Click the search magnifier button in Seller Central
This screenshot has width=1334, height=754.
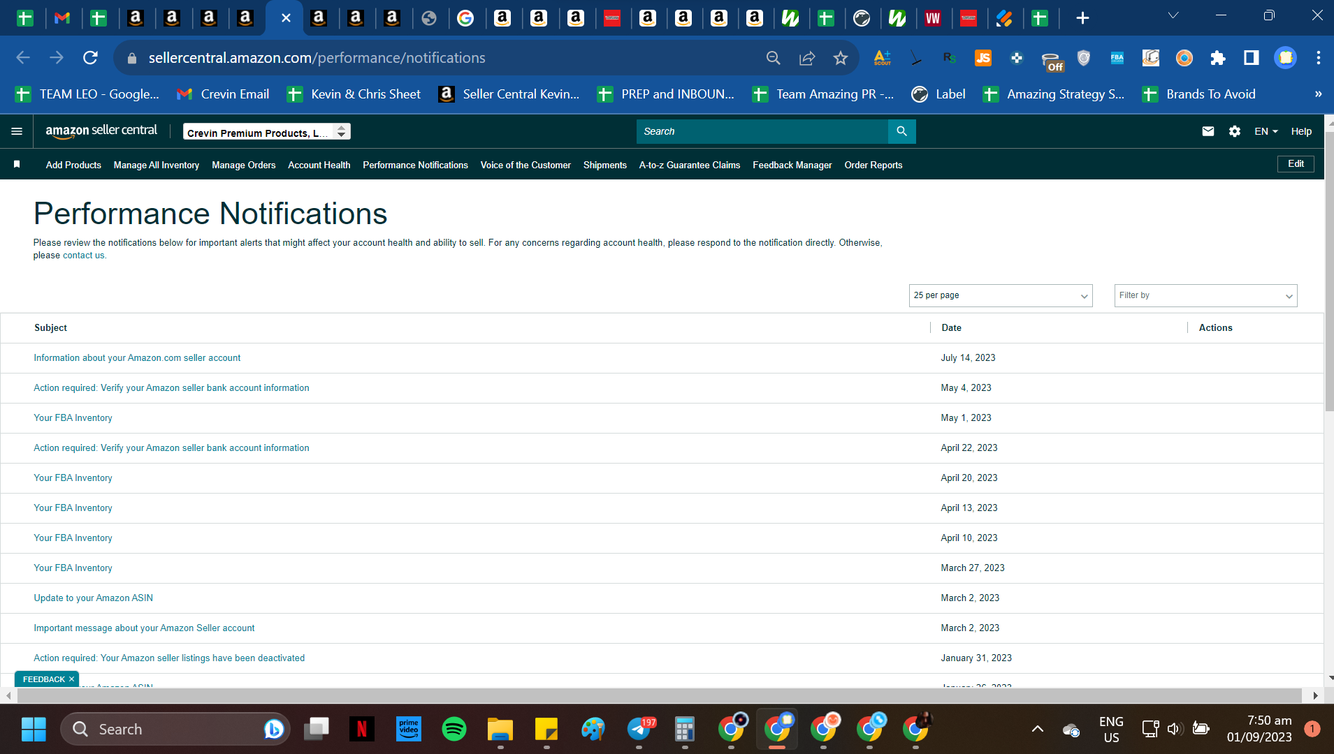pos(901,131)
